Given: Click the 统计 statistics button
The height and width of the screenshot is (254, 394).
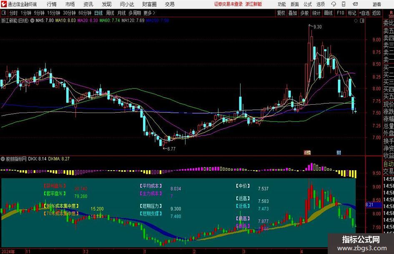Looking at the screenshot, I should (316, 13).
